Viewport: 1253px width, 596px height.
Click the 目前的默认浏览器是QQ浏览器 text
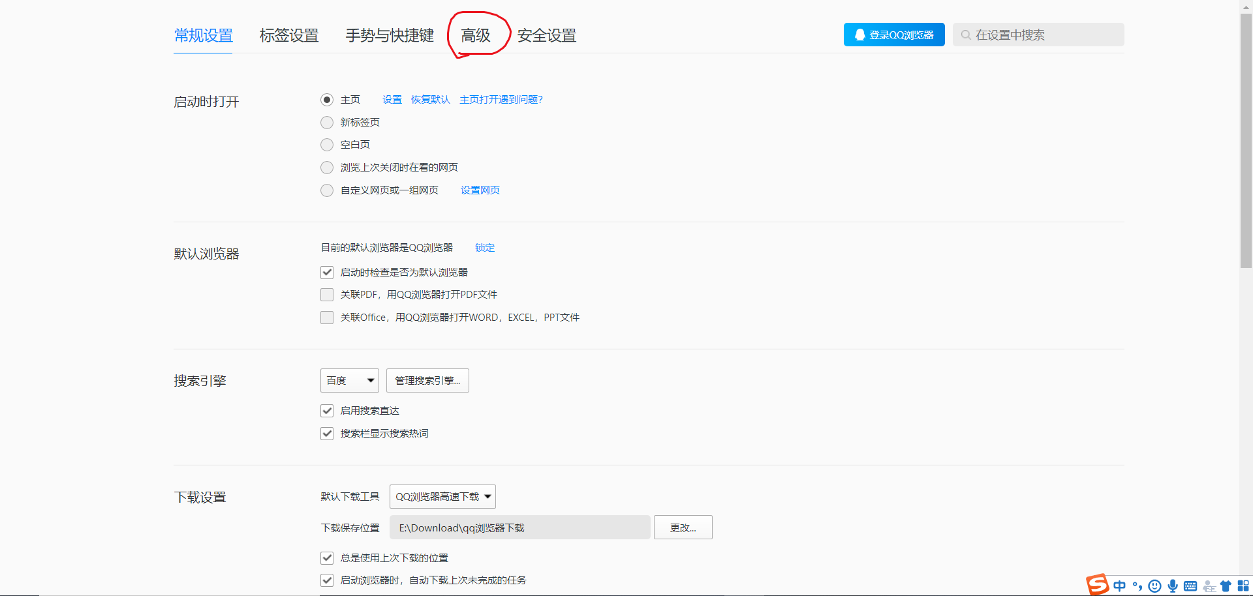tap(387, 248)
